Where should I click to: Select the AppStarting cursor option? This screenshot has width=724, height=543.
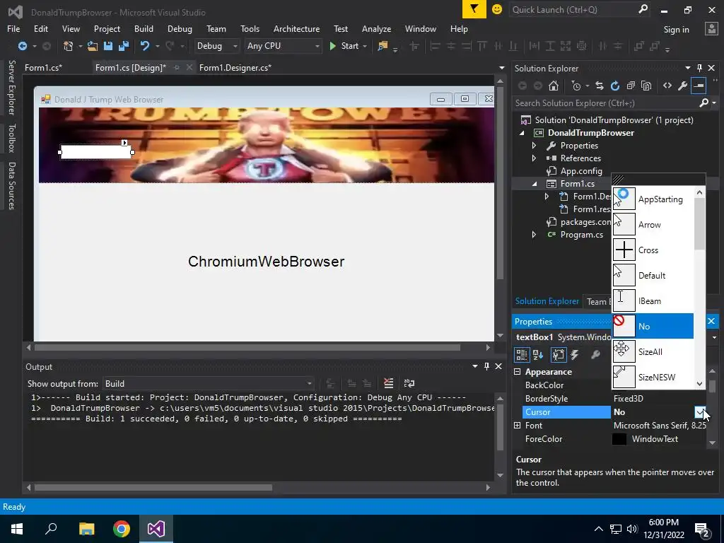coord(653,199)
